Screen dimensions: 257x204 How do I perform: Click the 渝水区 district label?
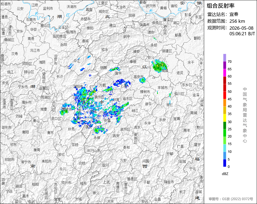(127, 98)
